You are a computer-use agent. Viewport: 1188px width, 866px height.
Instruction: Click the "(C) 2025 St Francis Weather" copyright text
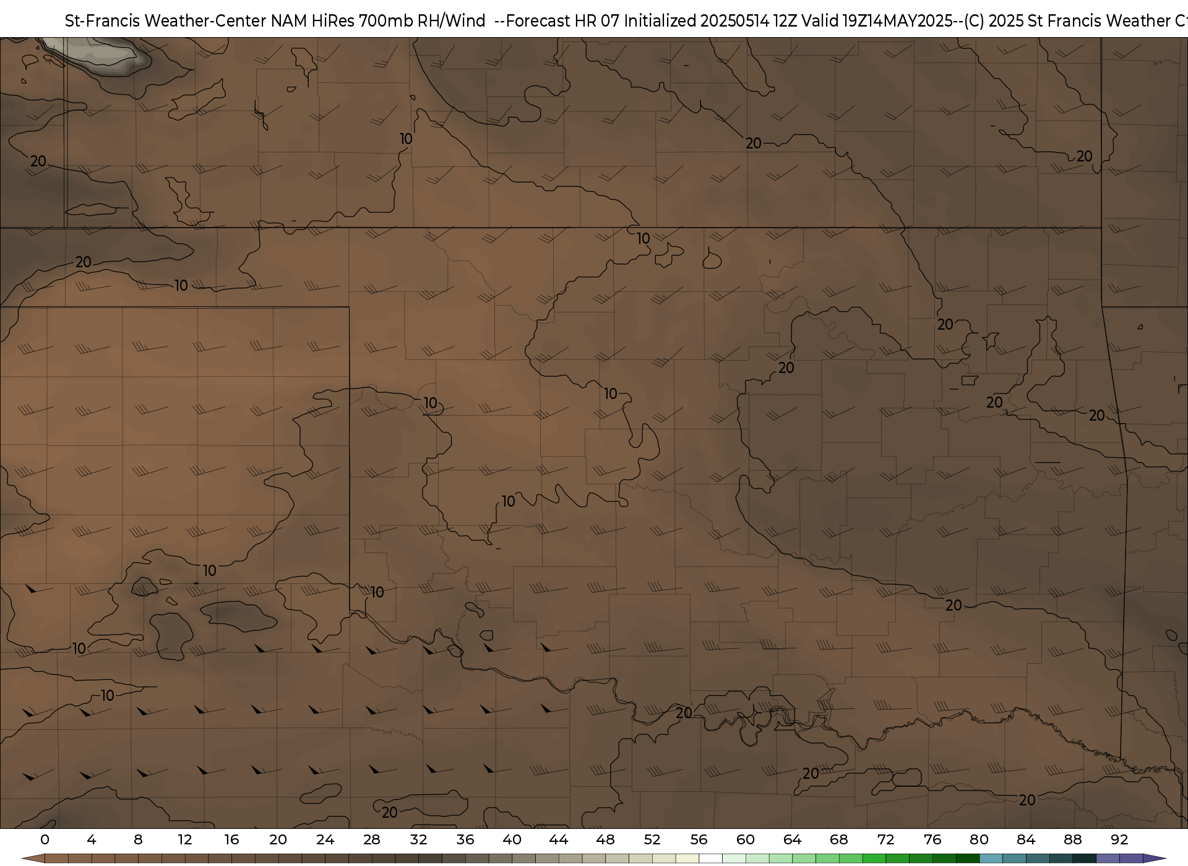pos(1067,21)
